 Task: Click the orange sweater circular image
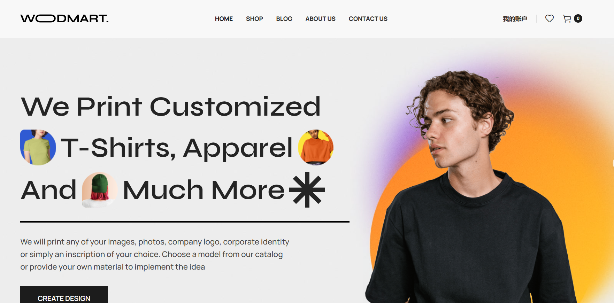[x=316, y=147]
